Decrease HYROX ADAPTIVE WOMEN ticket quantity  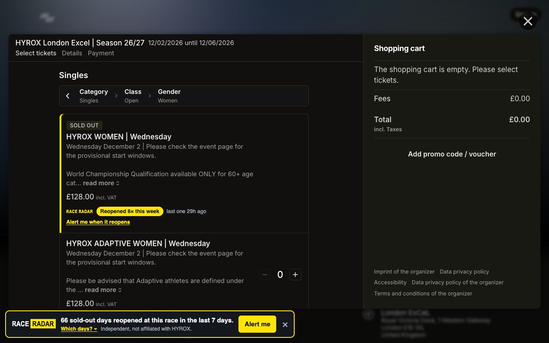pos(265,274)
